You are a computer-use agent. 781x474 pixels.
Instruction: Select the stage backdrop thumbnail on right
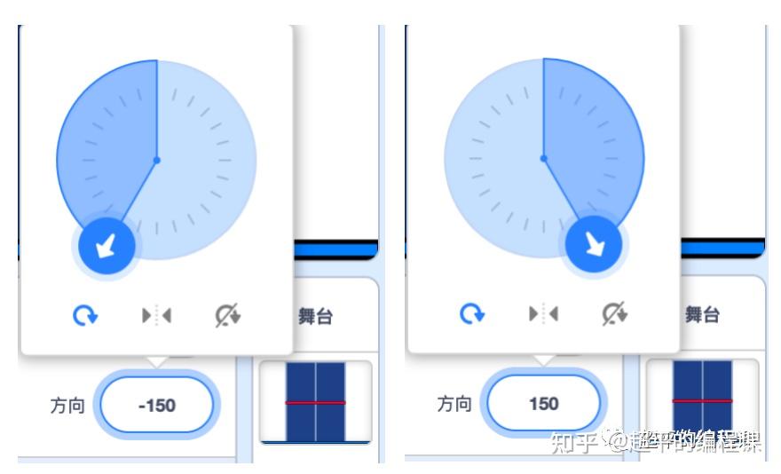click(702, 400)
